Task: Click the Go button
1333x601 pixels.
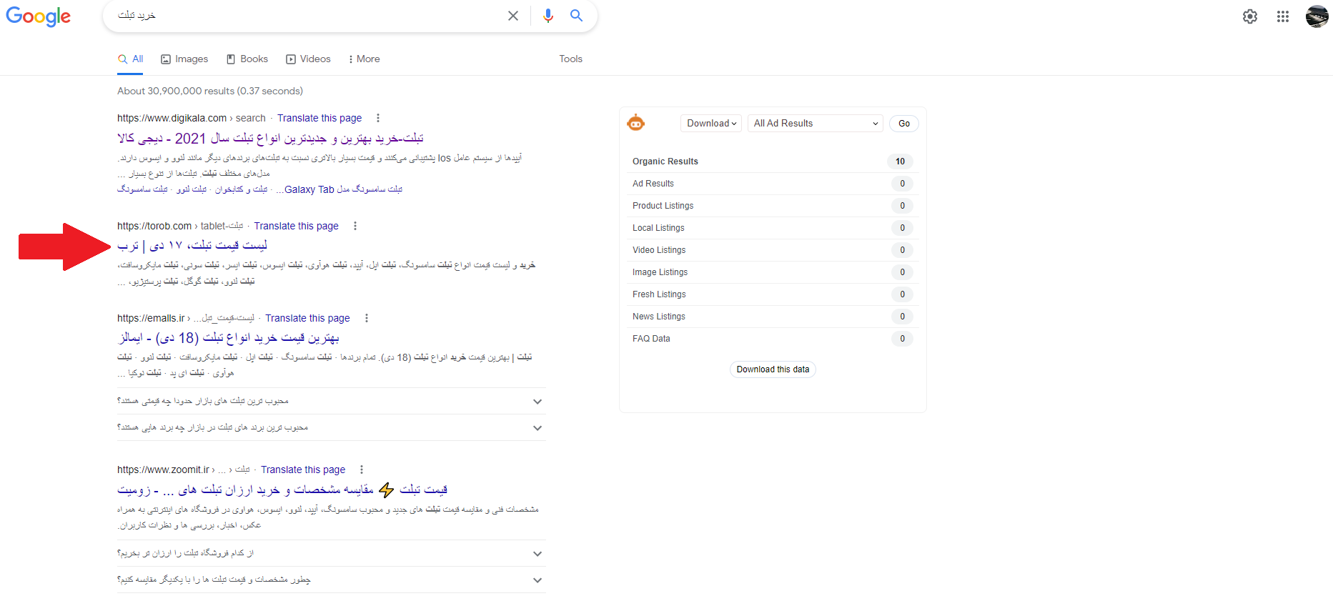Action: coord(904,124)
